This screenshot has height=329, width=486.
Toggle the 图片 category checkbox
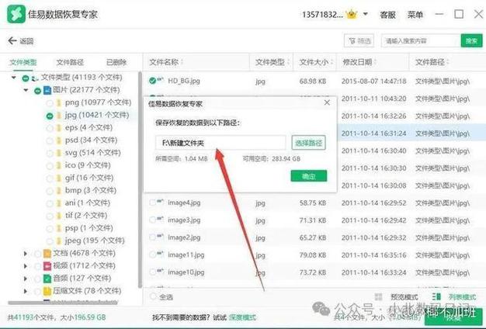click(37, 91)
